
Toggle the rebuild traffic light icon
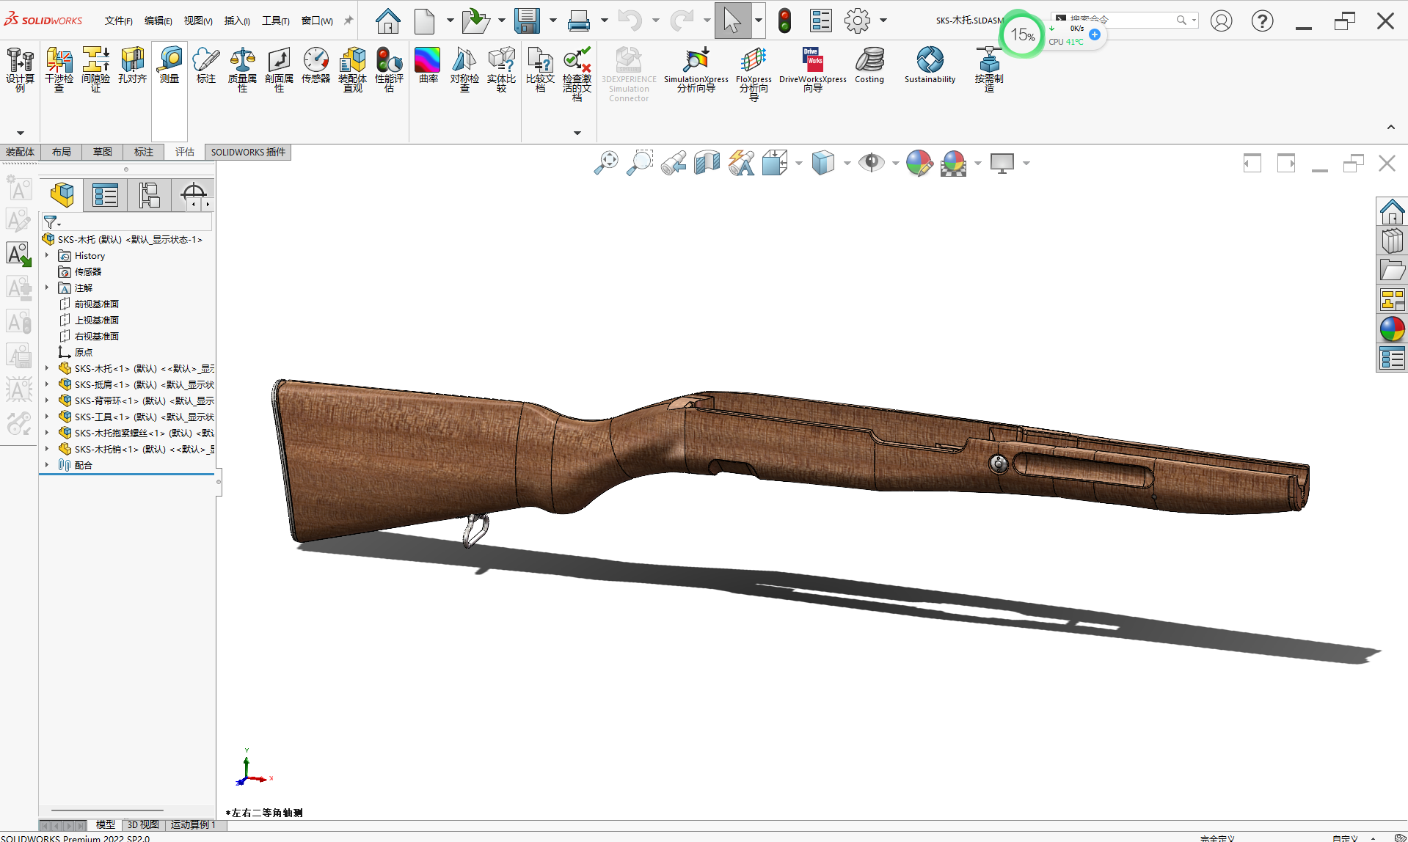click(784, 21)
